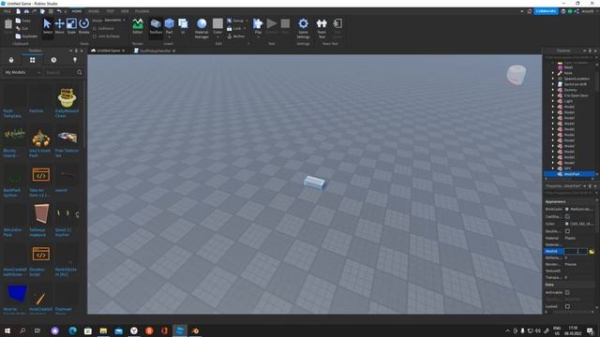The width and height of the screenshot is (600, 337).
Task: Click the Anchor tool
Action: click(235, 37)
